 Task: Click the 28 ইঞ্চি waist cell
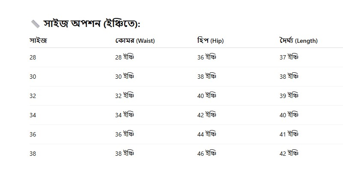pos(125,57)
